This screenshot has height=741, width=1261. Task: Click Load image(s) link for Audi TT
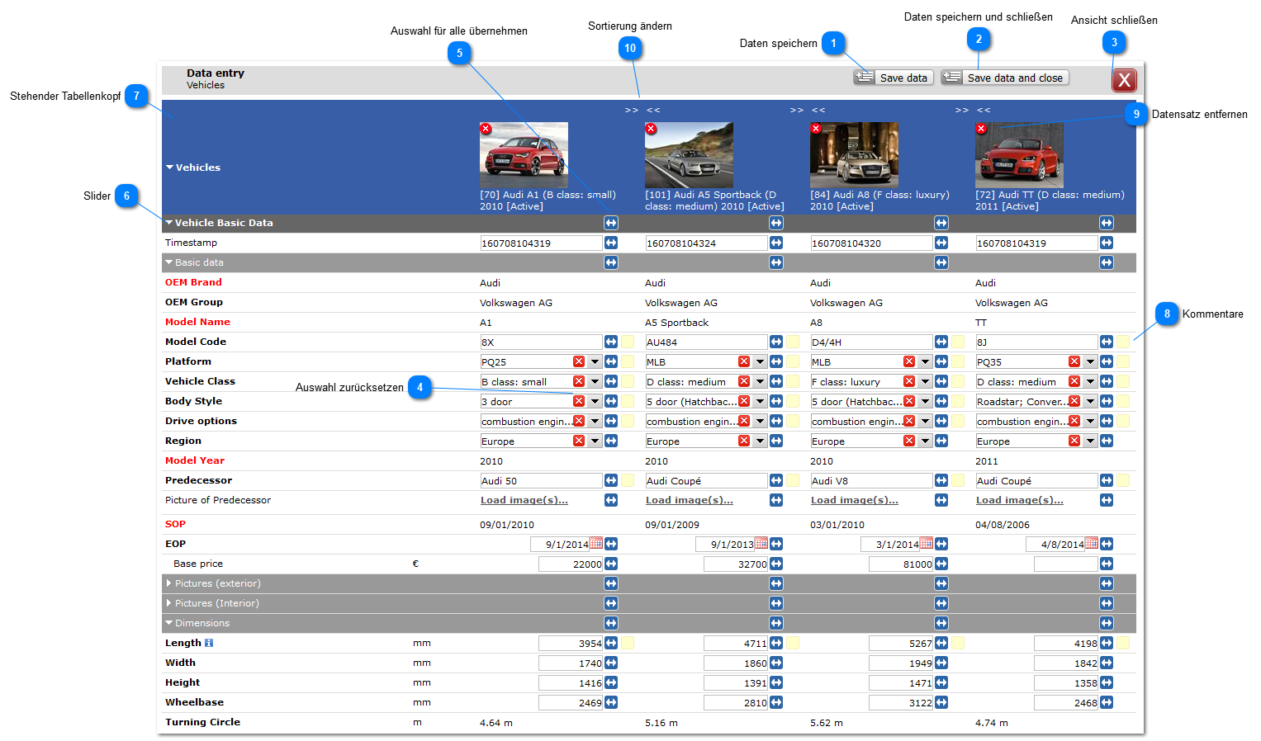(1020, 500)
